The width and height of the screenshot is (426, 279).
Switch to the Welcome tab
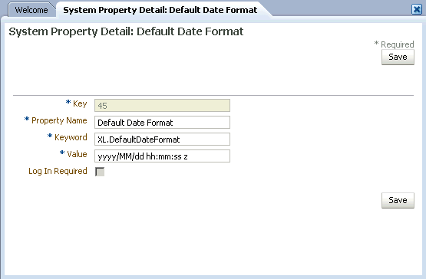31,10
